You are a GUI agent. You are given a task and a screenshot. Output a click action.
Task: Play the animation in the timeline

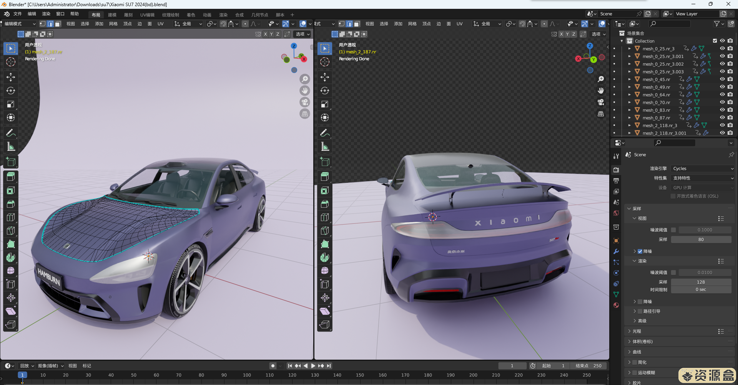click(x=313, y=366)
